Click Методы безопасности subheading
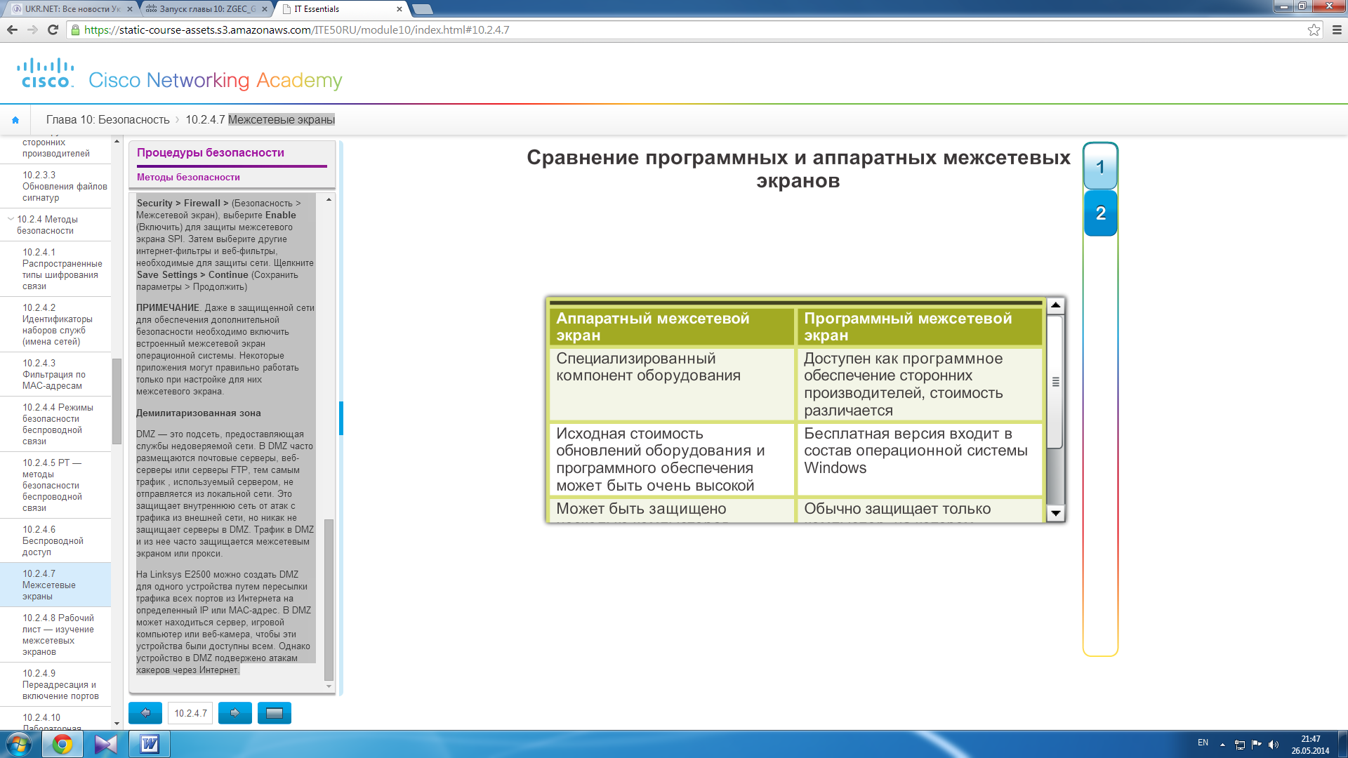1348x758 pixels. coord(188,177)
